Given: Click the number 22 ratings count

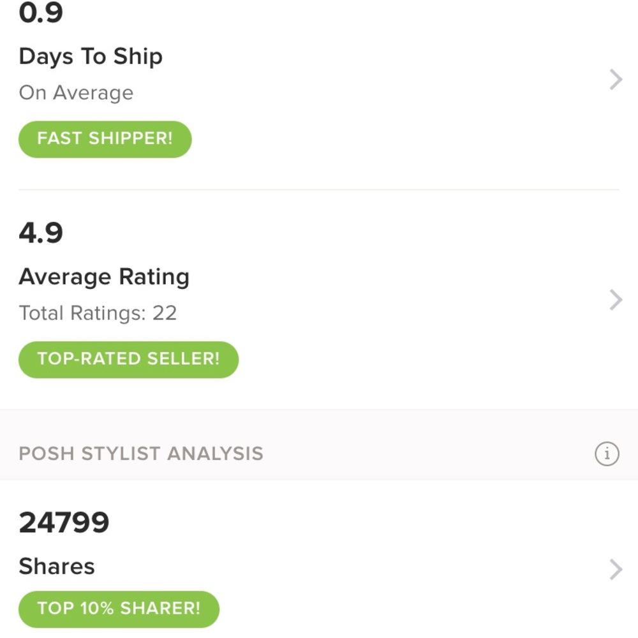Looking at the screenshot, I should (165, 313).
